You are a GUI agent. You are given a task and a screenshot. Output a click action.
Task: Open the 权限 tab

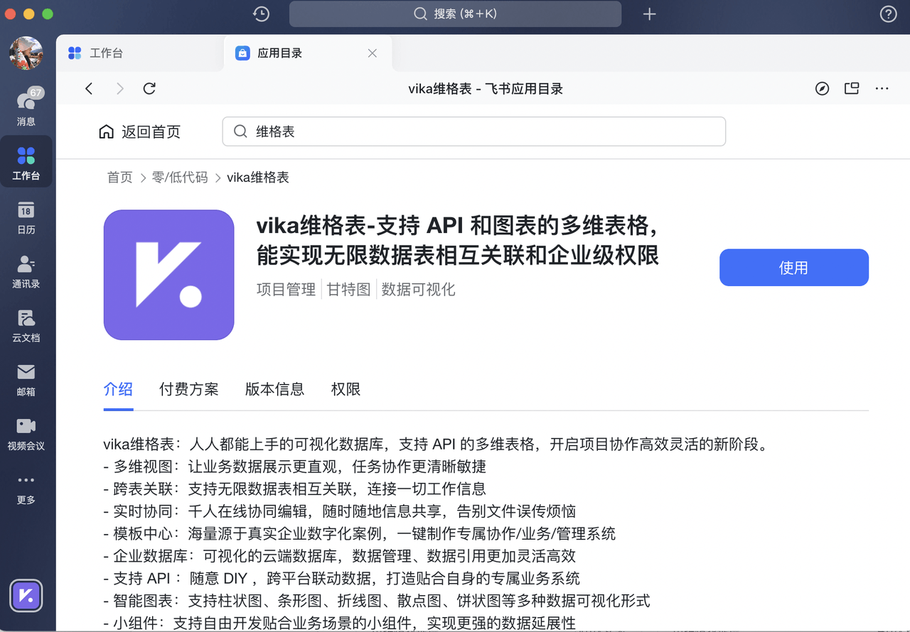(x=346, y=389)
